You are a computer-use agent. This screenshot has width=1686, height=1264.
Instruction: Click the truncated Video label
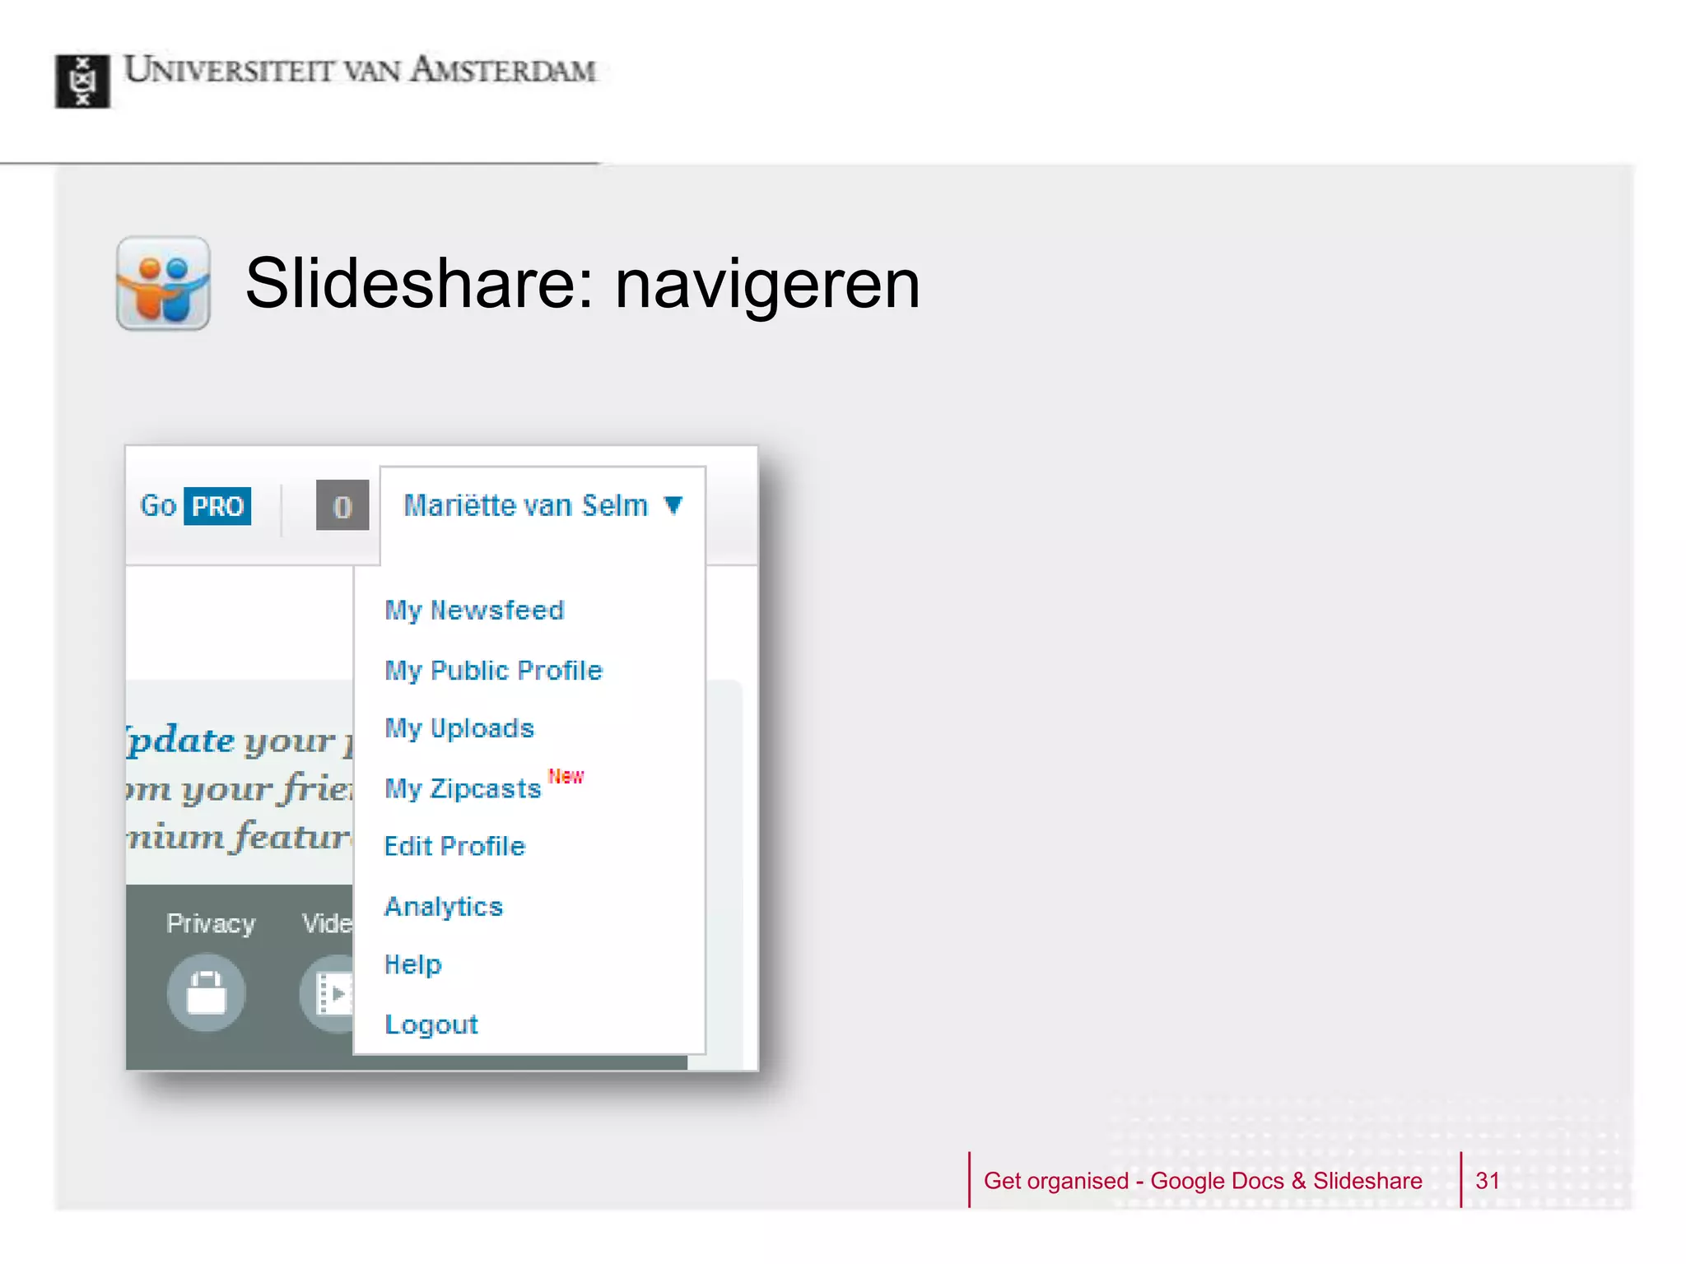327,923
